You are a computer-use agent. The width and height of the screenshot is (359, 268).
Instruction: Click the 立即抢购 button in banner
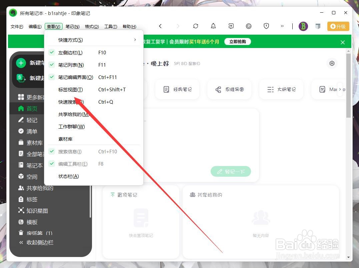(x=237, y=42)
